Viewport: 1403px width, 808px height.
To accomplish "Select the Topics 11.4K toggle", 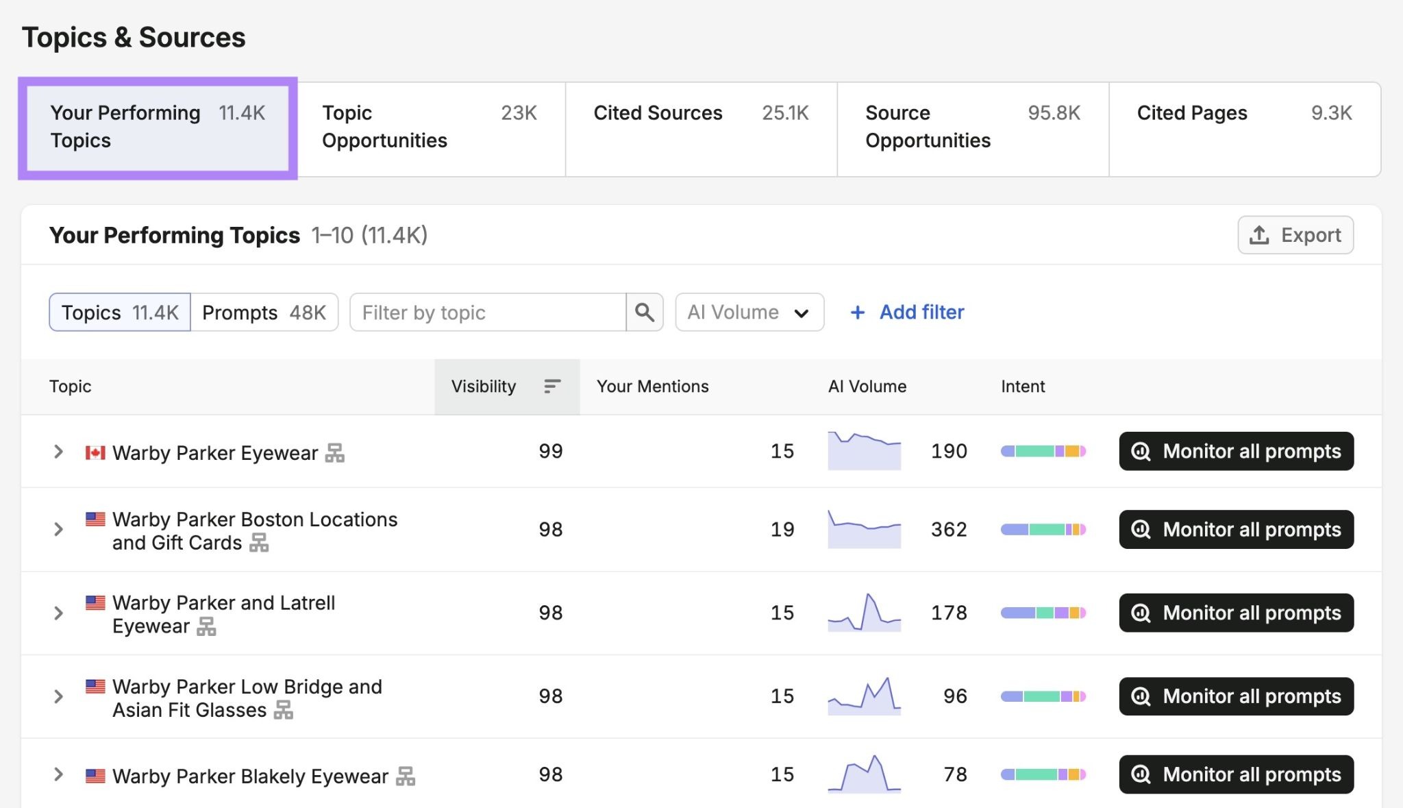I will click(x=120, y=313).
